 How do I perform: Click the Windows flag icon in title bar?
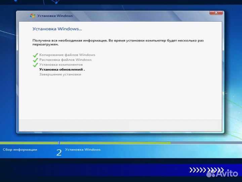click(32, 16)
